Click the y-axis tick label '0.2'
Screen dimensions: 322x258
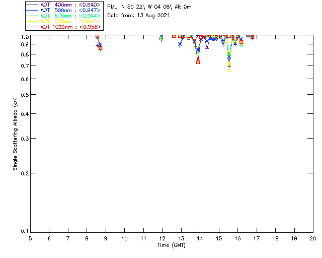(25, 173)
